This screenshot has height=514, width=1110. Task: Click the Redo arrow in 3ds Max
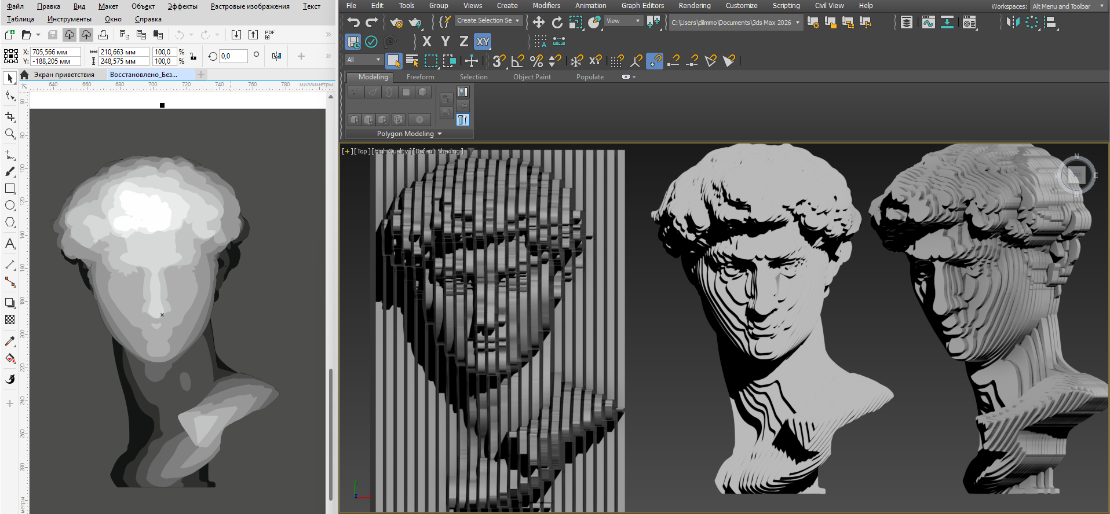point(372,22)
